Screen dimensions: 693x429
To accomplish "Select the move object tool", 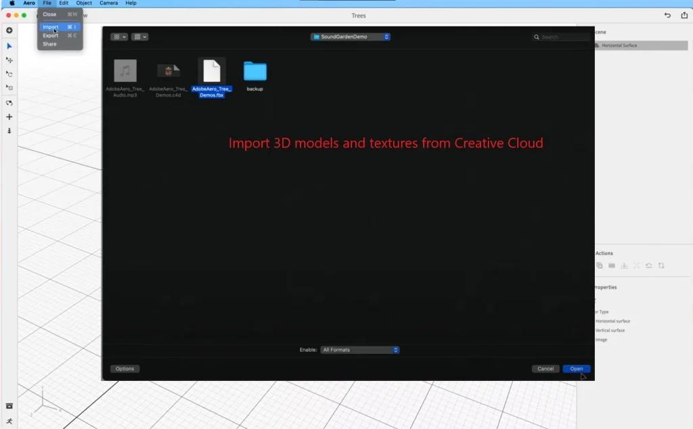I will click(9, 60).
